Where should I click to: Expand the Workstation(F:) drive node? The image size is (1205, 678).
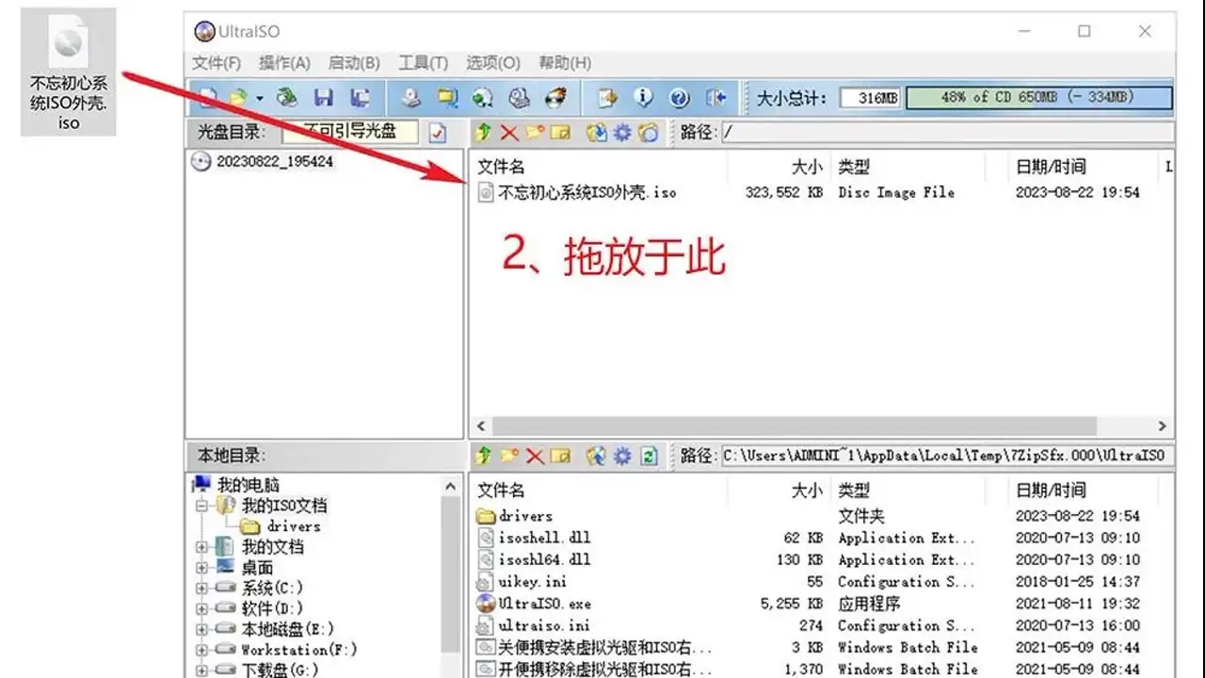coord(201,650)
